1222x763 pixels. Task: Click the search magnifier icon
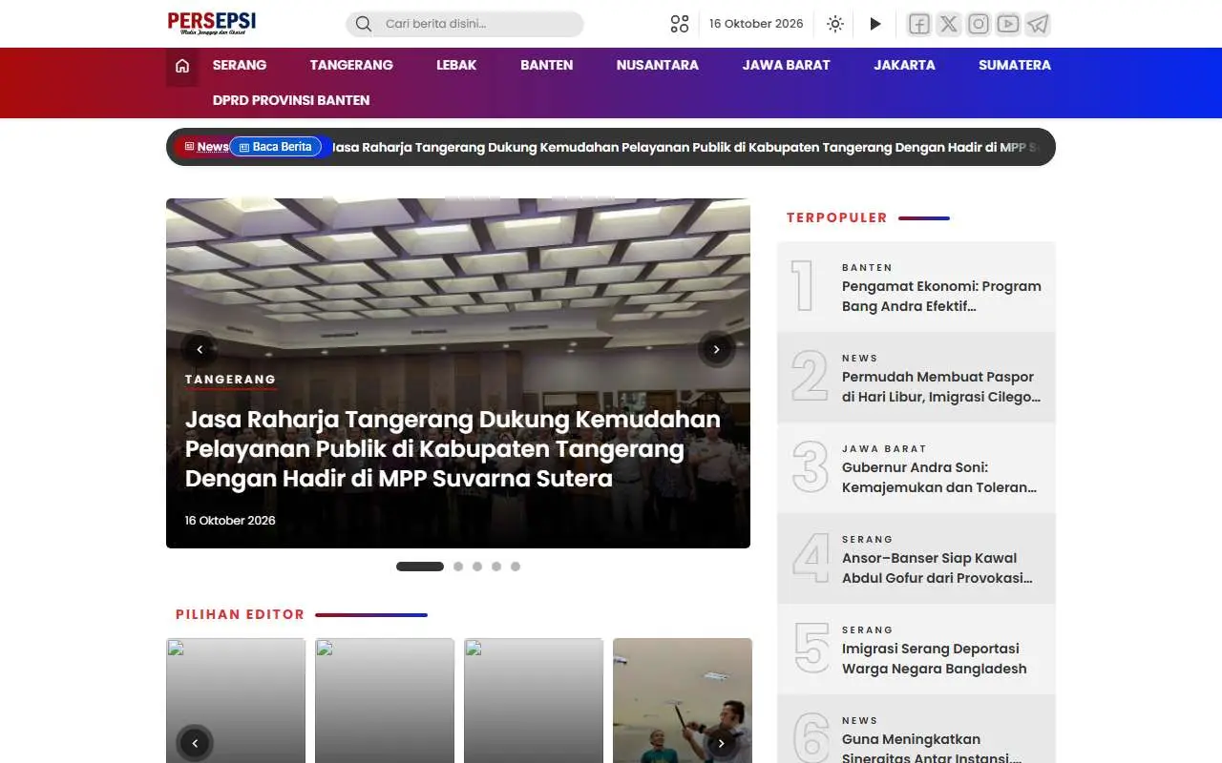pos(364,24)
